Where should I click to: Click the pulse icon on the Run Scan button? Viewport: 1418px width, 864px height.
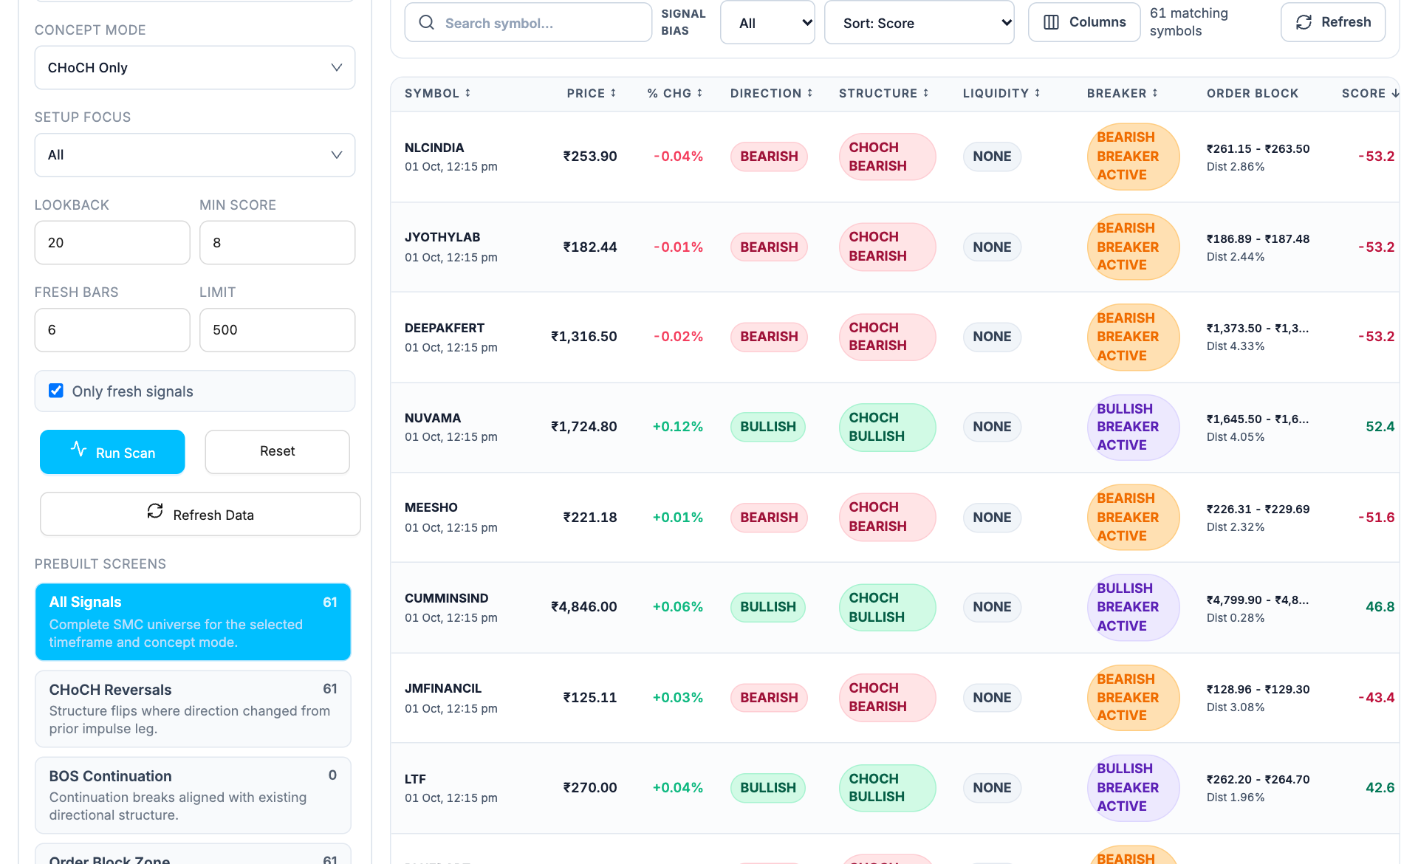click(x=78, y=448)
